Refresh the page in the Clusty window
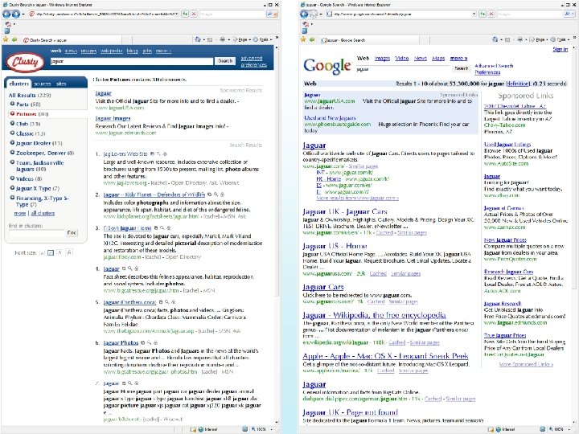This screenshot has height=434, width=579. 185,14
